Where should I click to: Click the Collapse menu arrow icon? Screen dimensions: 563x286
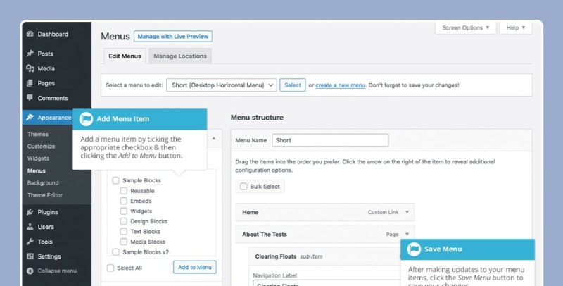click(30, 271)
